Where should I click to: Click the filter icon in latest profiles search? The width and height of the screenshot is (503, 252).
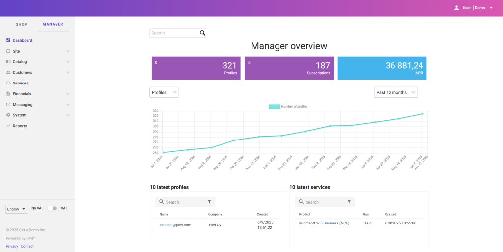coord(209,202)
